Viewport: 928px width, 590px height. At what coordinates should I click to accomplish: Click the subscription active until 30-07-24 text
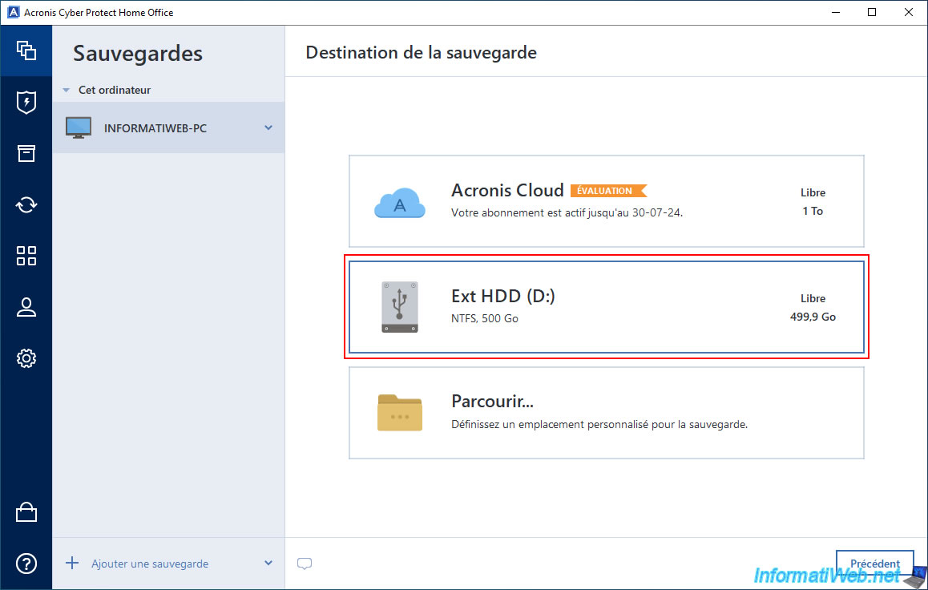[567, 212]
